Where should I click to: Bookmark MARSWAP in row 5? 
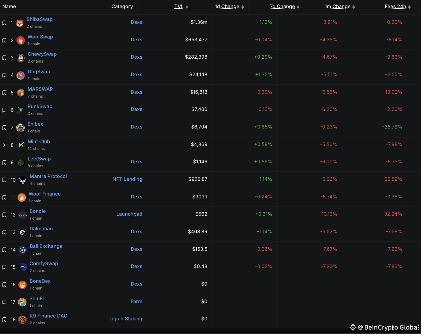(x=4, y=93)
